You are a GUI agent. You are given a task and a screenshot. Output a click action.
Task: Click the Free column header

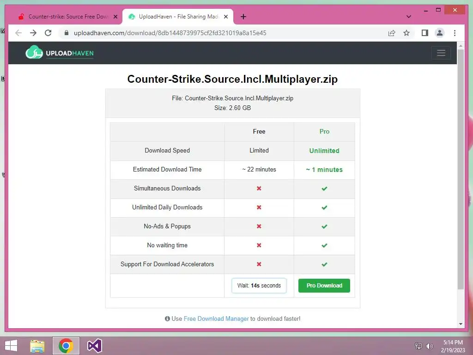click(259, 131)
